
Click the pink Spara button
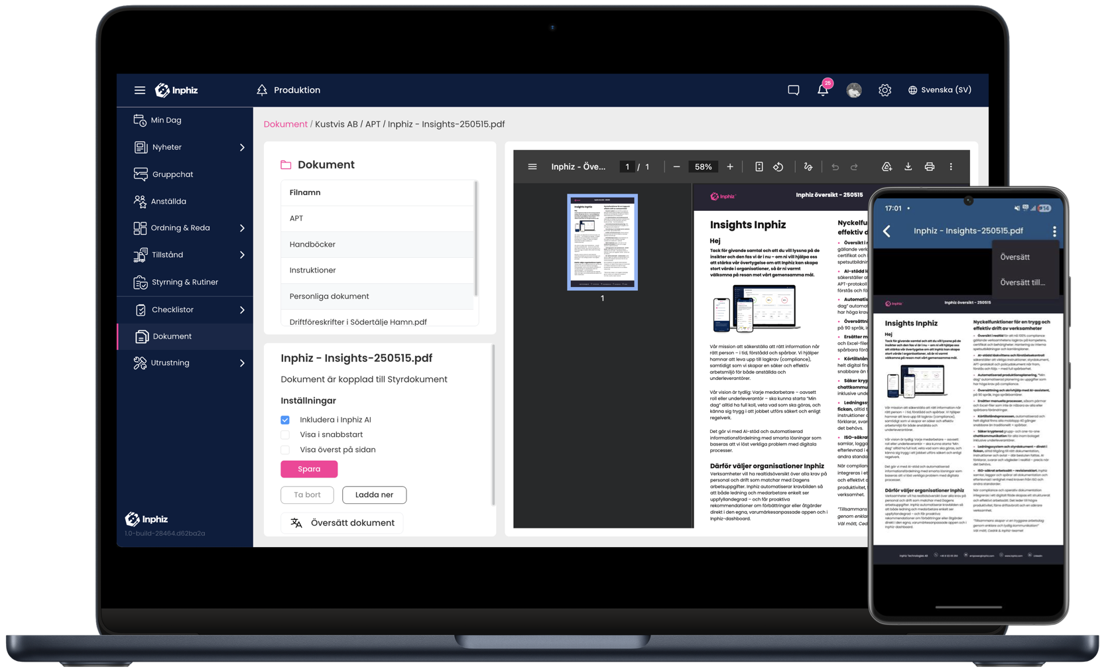pyautogui.click(x=309, y=469)
